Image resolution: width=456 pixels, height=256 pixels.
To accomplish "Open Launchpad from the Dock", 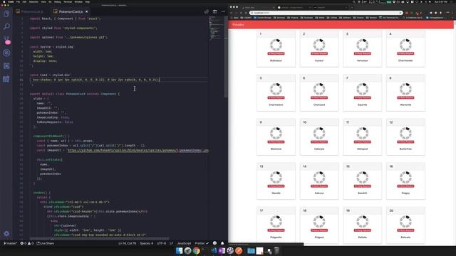I will tap(187, 250).
